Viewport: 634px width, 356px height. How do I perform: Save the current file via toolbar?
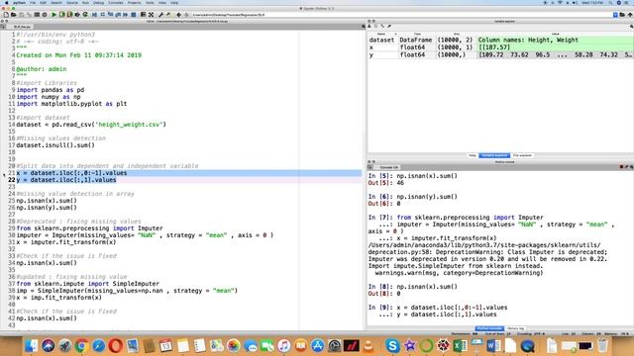pos(22,15)
